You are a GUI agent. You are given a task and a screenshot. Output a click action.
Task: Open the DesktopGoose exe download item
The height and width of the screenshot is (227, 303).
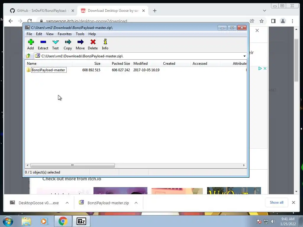pyautogui.click(x=34, y=203)
